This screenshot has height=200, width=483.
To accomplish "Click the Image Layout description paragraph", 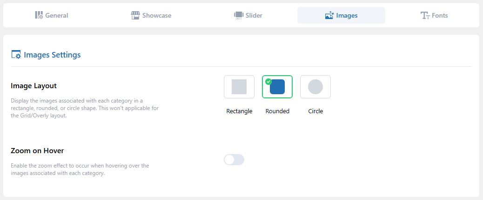I will (x=85, y=109).
